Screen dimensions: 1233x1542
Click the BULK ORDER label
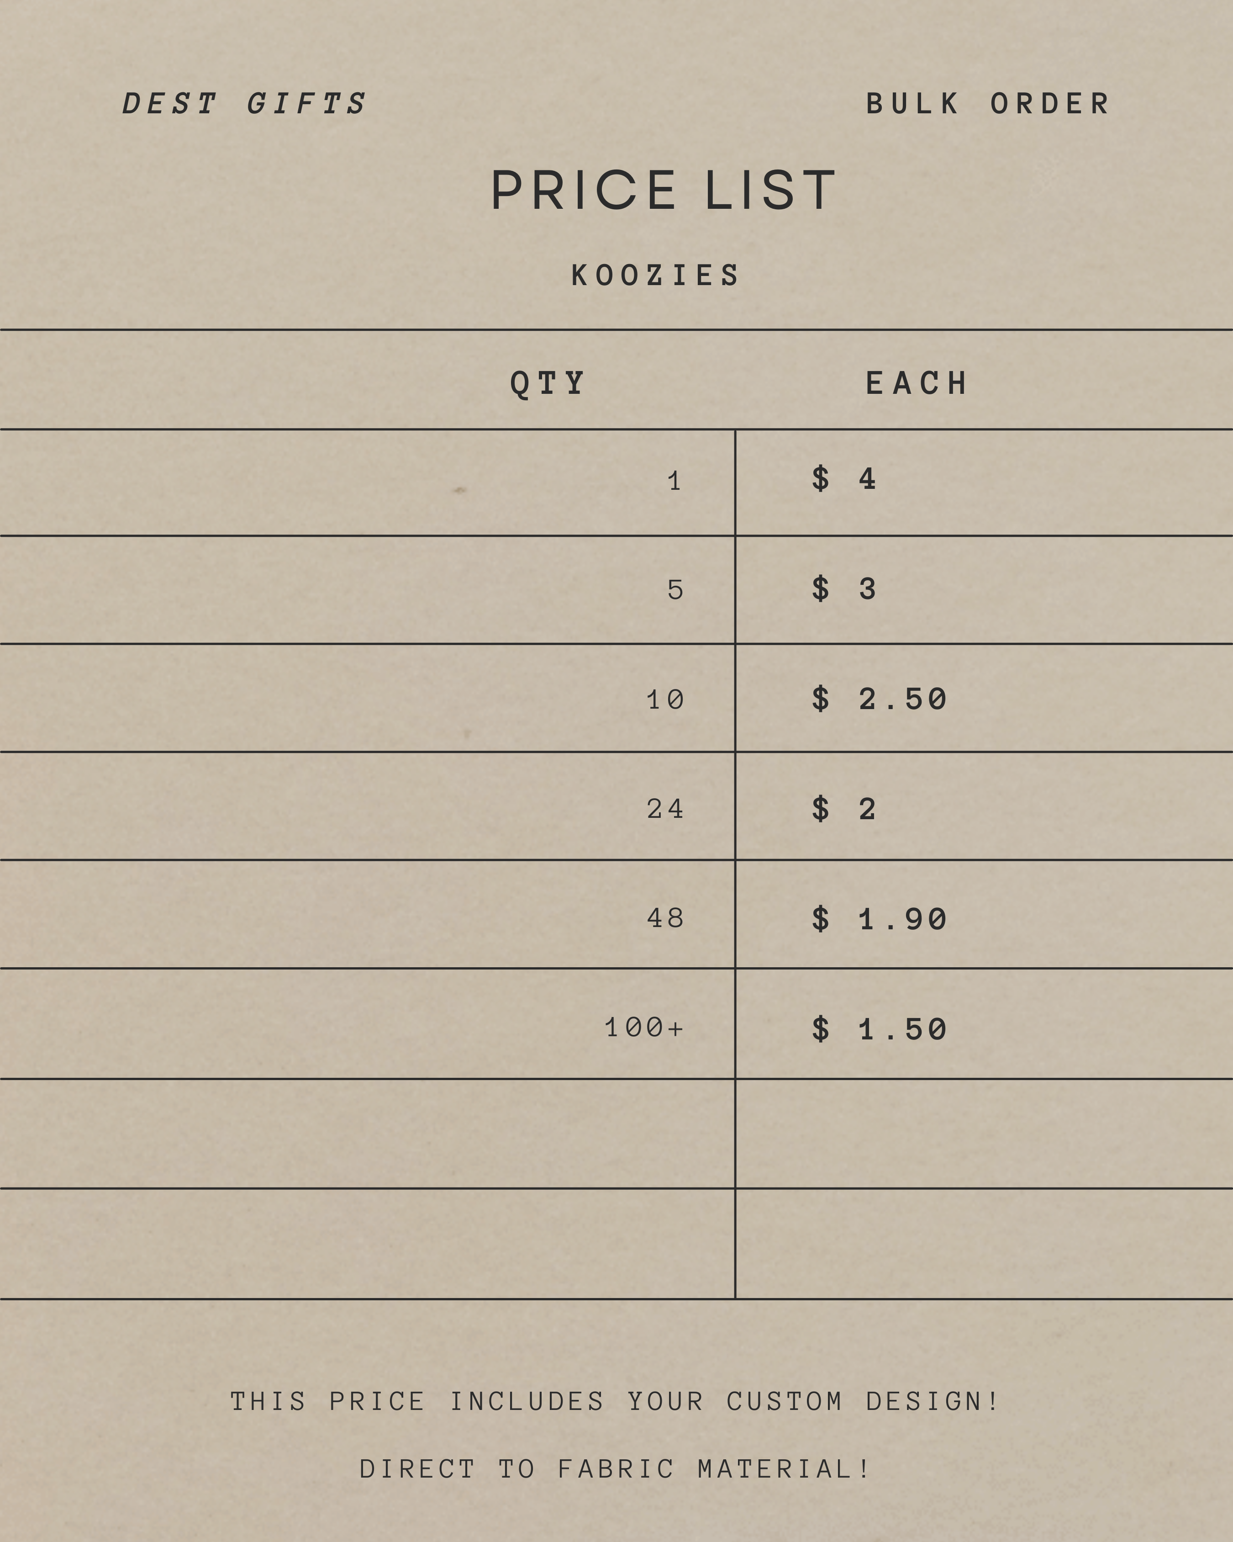coord(987,104)
